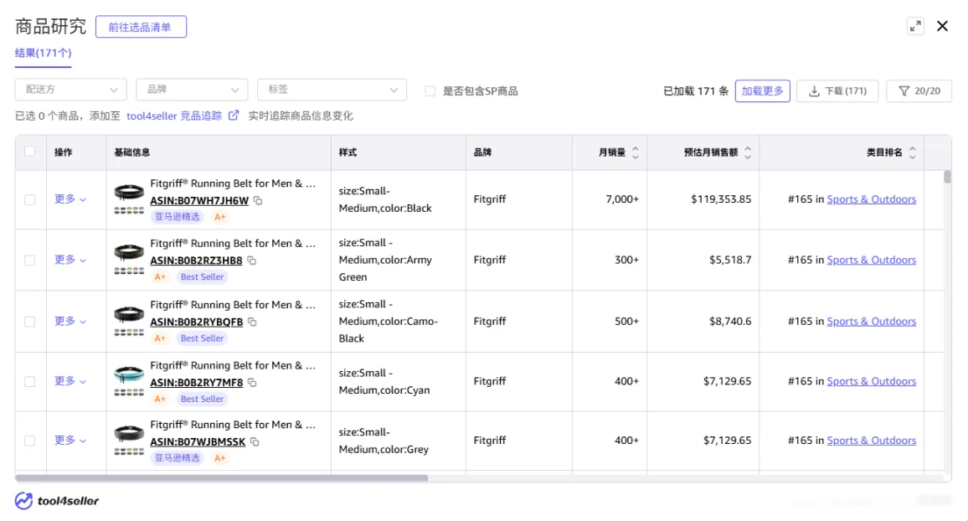Copy ASIN B07WH7JH6W with copy icon
Image resolution: width=968 pixels, height=521 pixels.
pos(258,201)
